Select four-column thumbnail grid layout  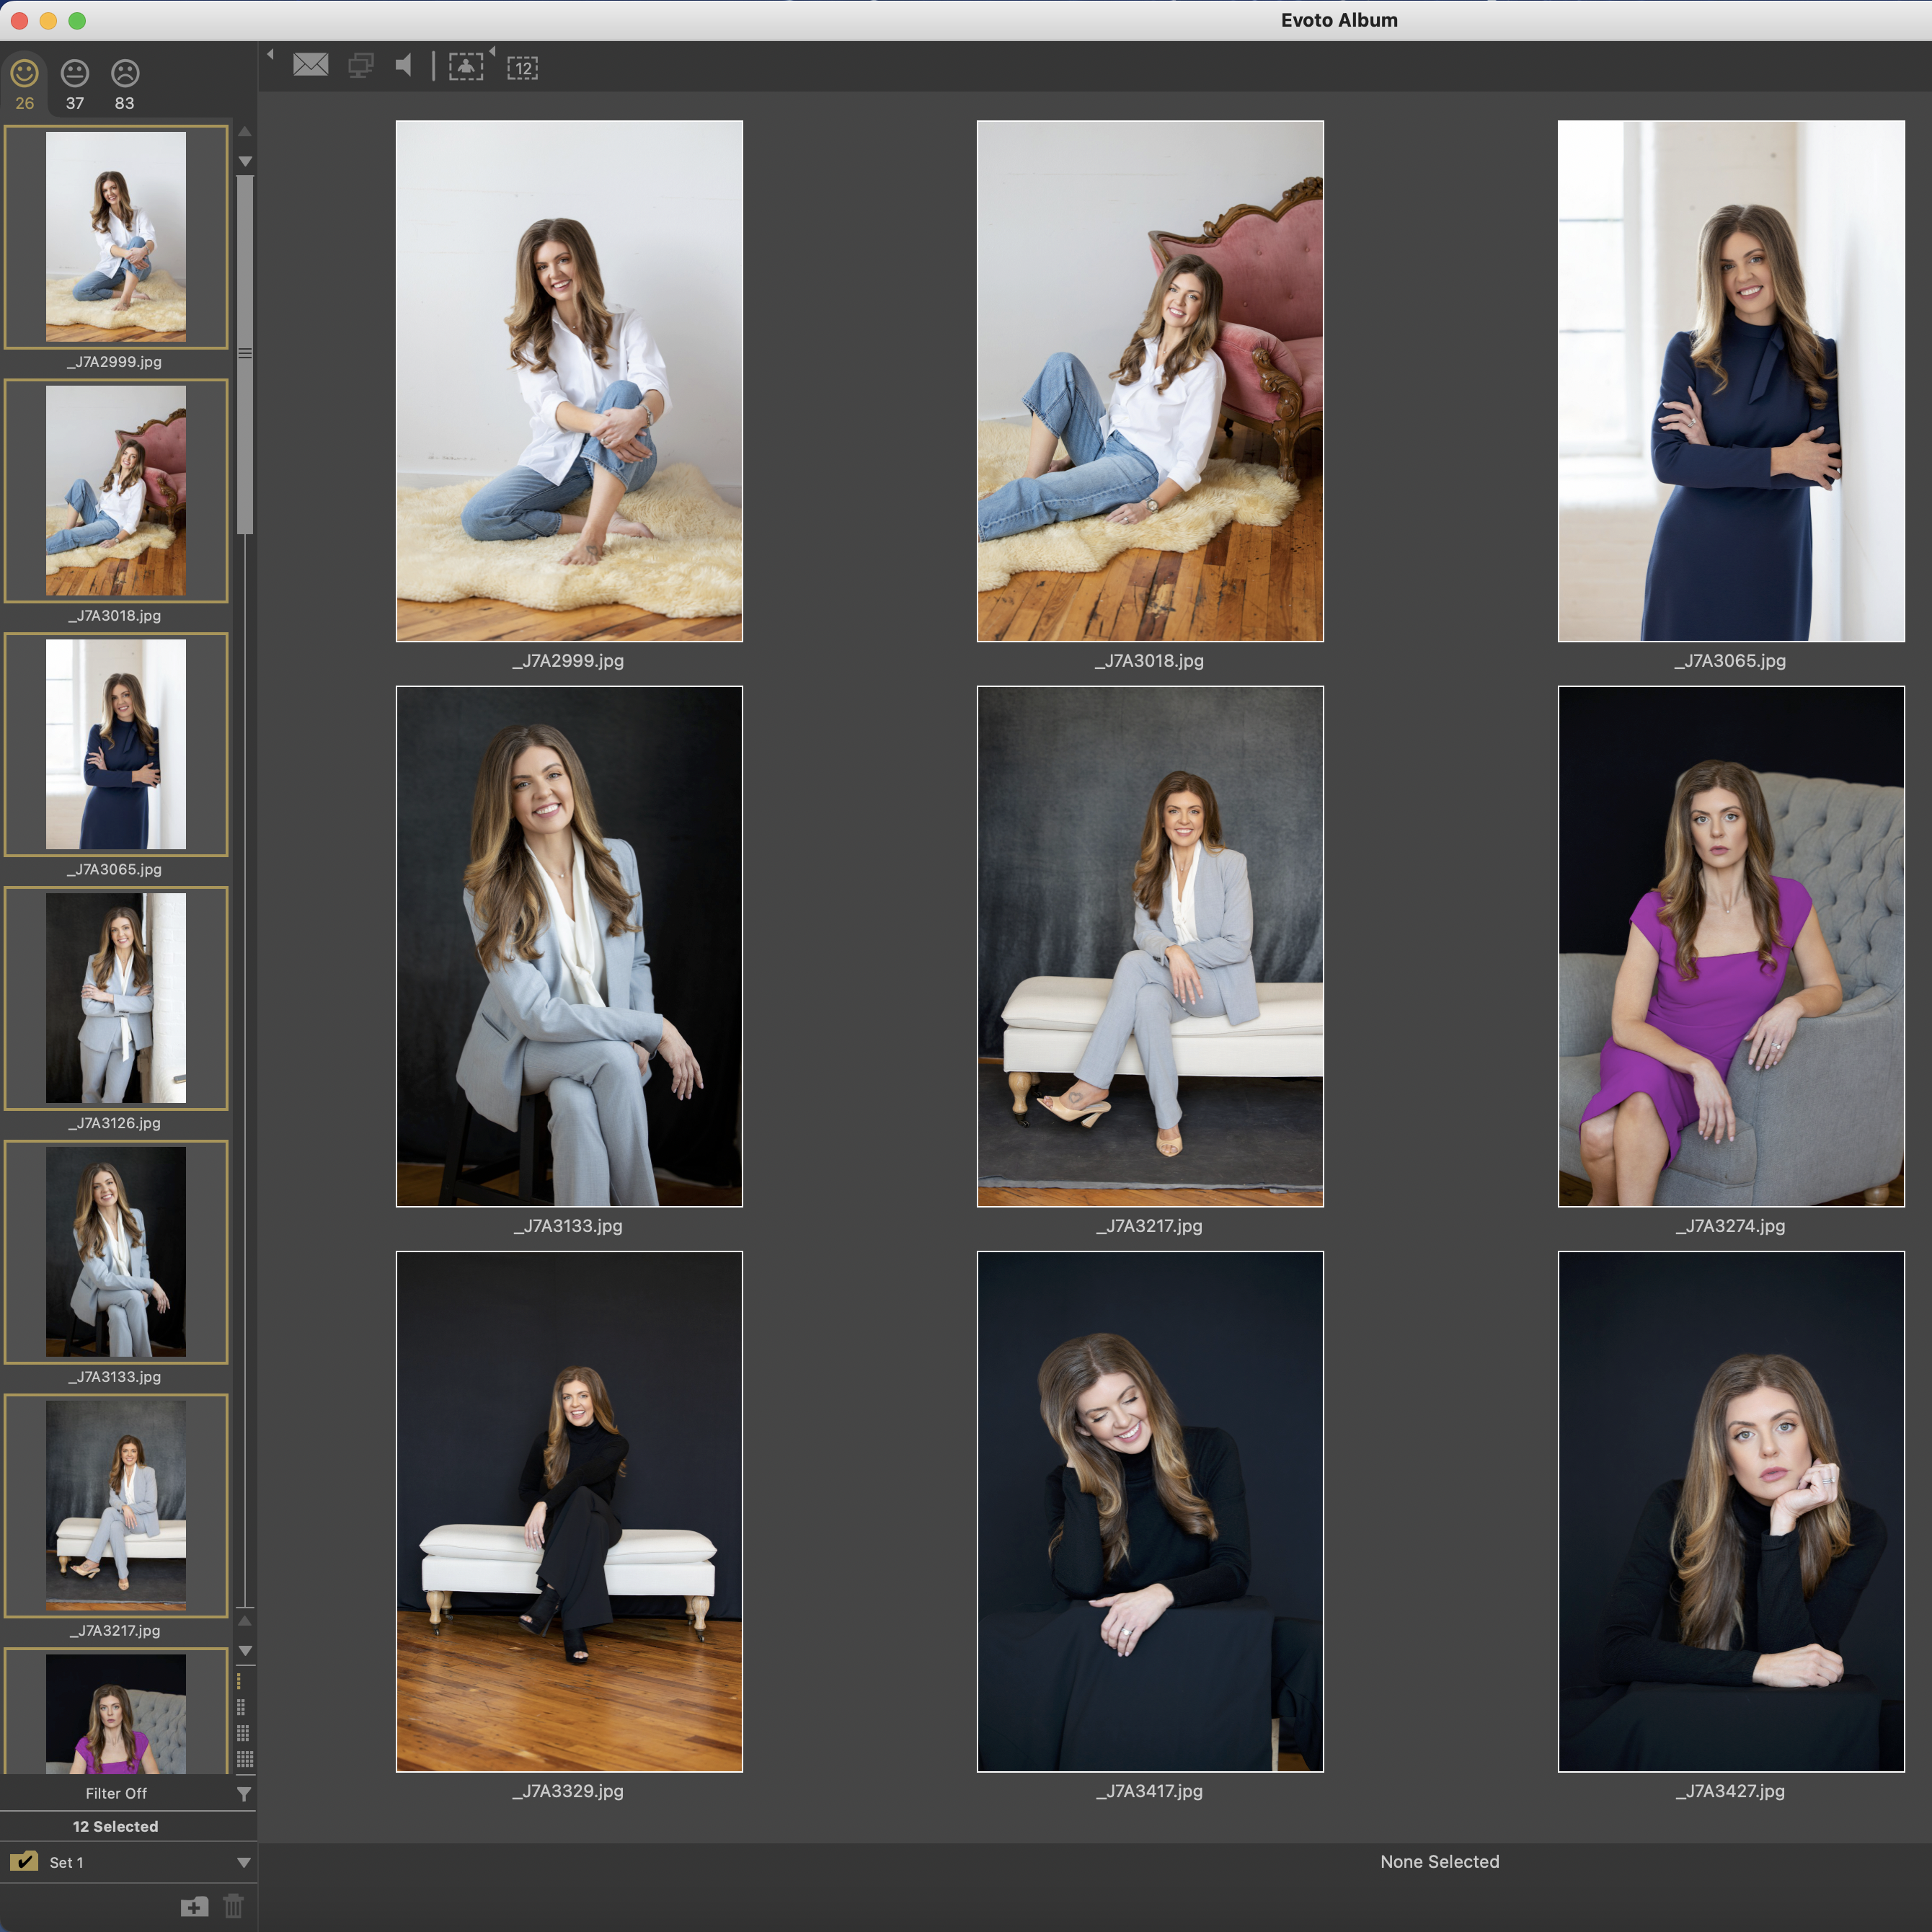pos(245,1759)
